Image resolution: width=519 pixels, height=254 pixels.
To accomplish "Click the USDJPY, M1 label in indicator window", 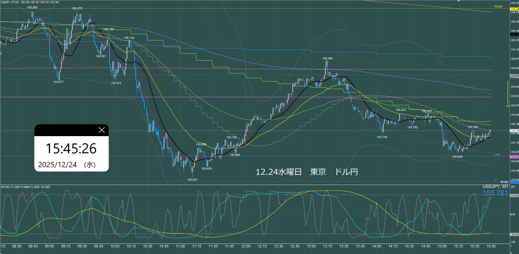I will coord(495,186).
